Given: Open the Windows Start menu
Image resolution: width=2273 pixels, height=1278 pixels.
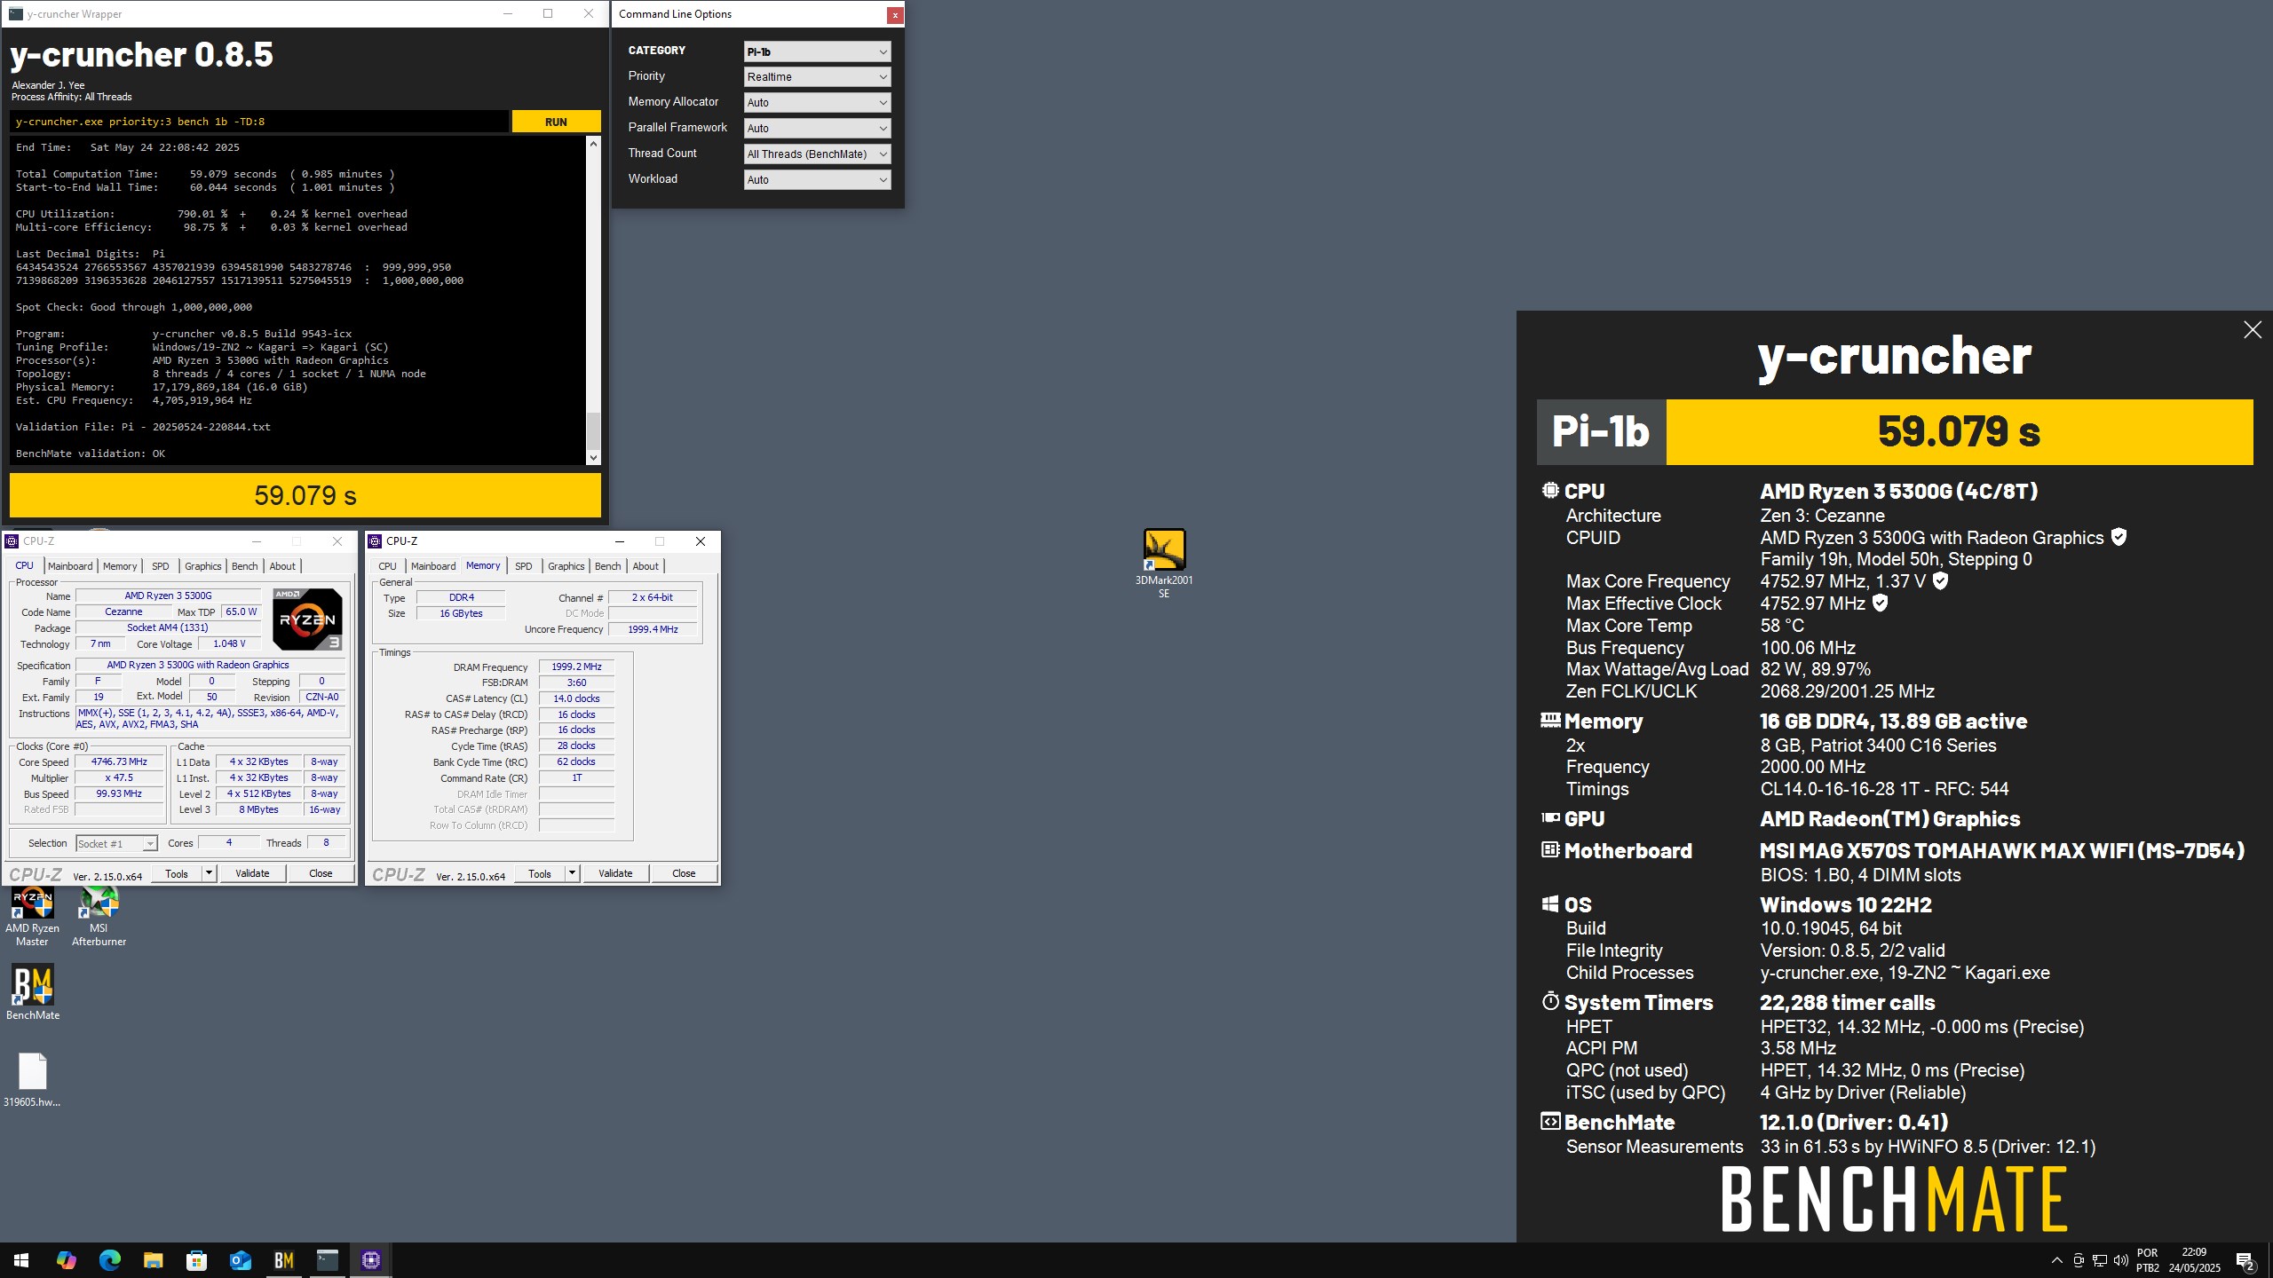Looking at the screenshot, I should pos(21,1260).
